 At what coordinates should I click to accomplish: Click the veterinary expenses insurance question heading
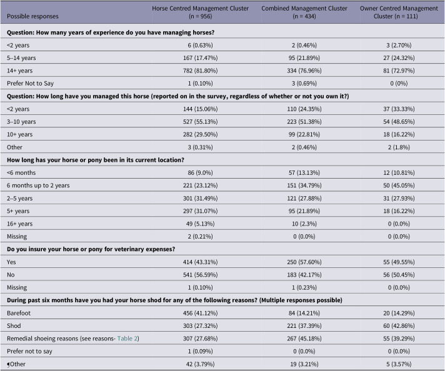point(91,249)
